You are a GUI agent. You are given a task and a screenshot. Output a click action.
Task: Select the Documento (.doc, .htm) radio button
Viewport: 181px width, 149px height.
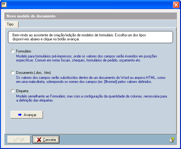click(13, 73)
